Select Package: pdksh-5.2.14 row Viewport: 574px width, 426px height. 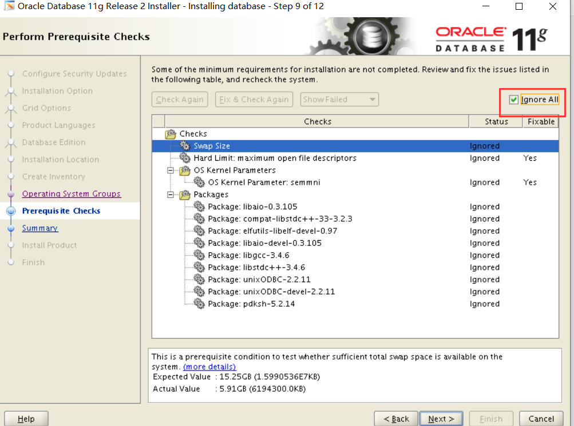click(355, 304)
